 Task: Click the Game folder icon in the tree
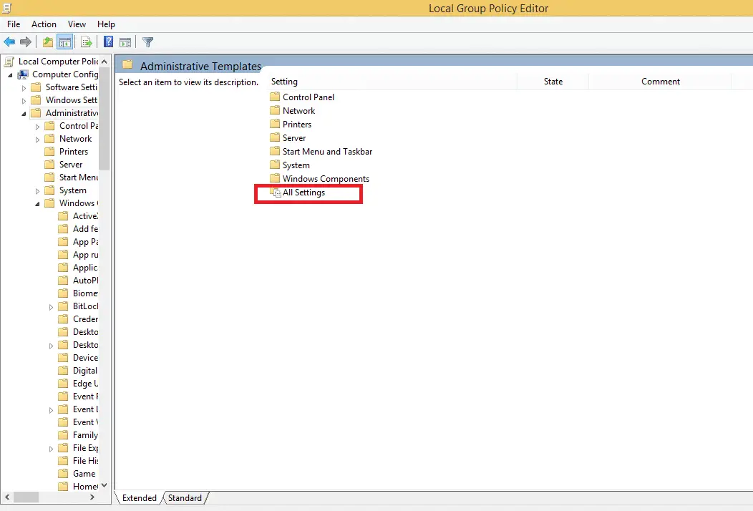(63, 474)
